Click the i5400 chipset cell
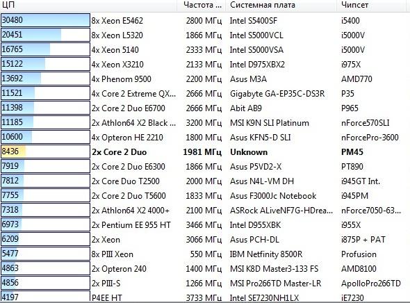 point(350,21)
